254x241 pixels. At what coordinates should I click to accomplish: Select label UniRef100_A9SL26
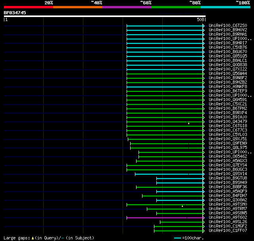point(228,222)
